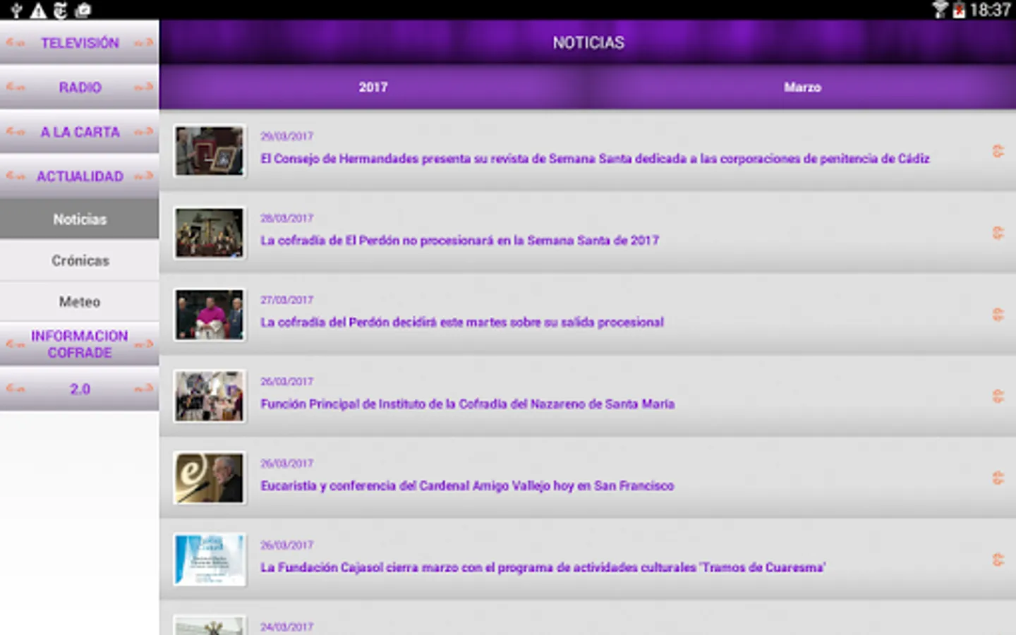Tap the battery icon in the status bar
1016x635 pixels.
(x=959, y=10)
